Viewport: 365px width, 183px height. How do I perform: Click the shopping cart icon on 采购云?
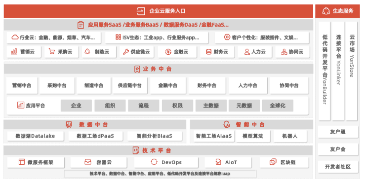tap(51, 51)
